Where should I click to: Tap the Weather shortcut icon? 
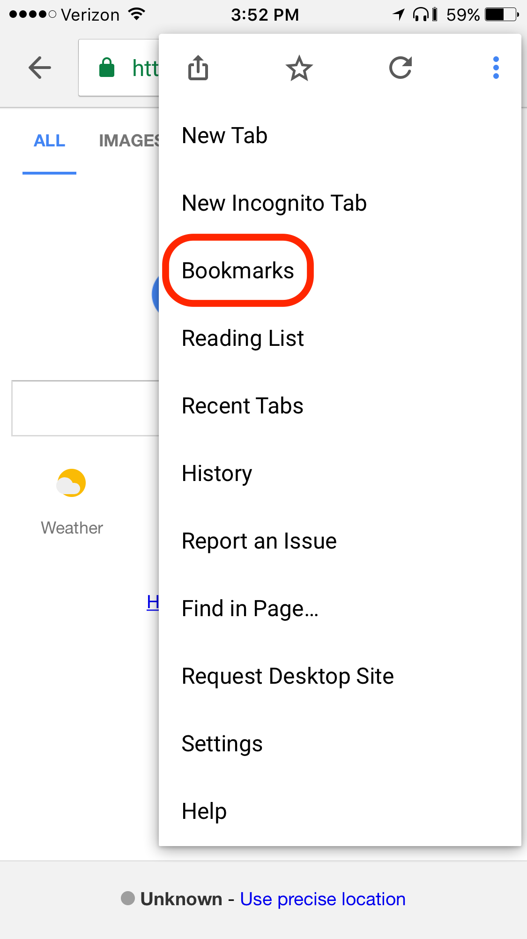click(71, 483)
